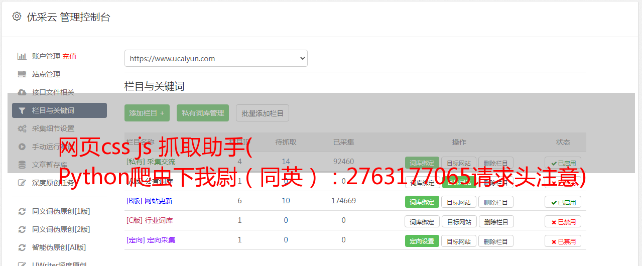The width and height of the screenshot is (642, 266).
Task: Click the [B版] 网站更新 column name
Action: coord(150,201)
